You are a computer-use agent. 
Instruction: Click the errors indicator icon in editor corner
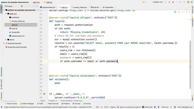pos(176,12)
